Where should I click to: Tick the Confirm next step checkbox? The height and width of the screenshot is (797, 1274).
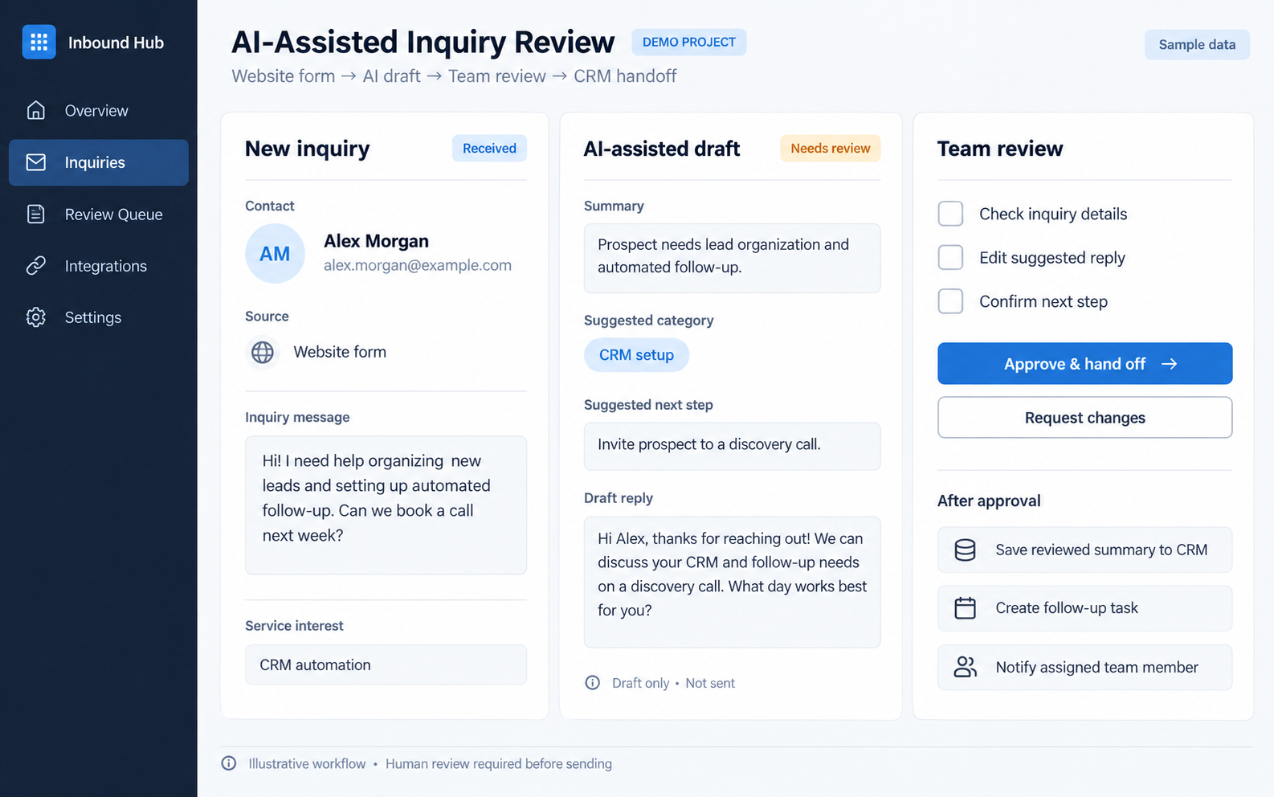[x=951, y=301]
